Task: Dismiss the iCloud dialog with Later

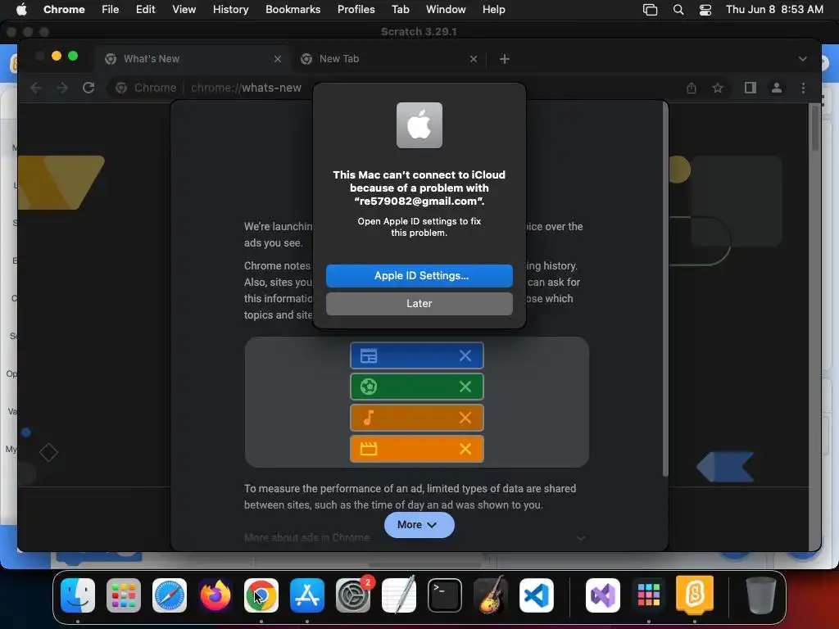Action: (x=419, y=303)
